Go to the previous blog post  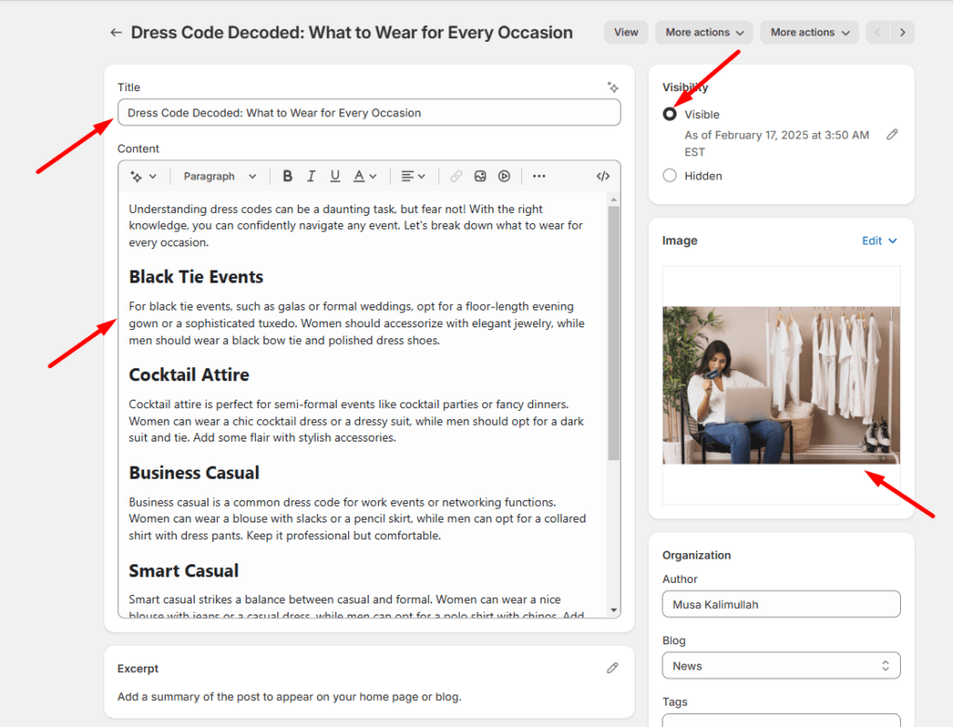[878, 33]
